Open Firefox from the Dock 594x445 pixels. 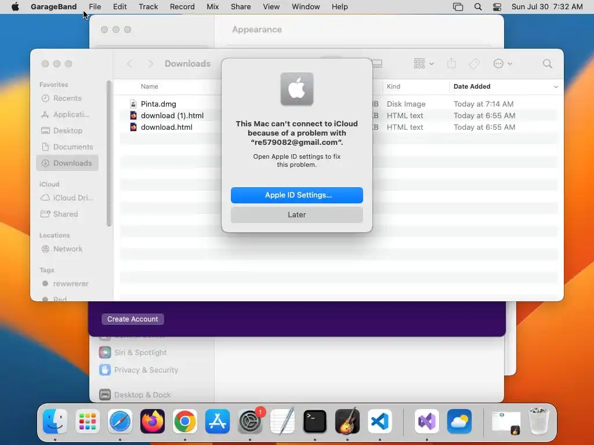coord(153,421)
